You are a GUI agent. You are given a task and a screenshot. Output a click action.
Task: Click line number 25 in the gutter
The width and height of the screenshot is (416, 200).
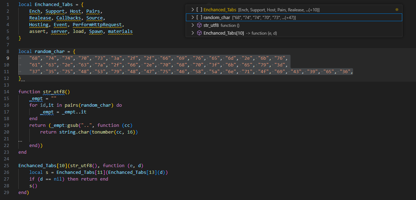click(7, 165)
